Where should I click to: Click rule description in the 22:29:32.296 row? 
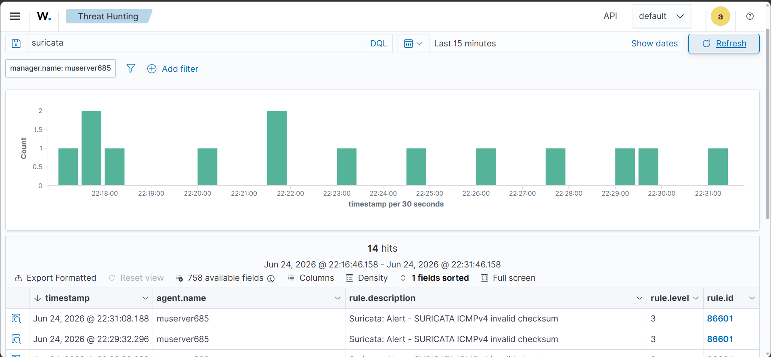(x=454, y=339)
